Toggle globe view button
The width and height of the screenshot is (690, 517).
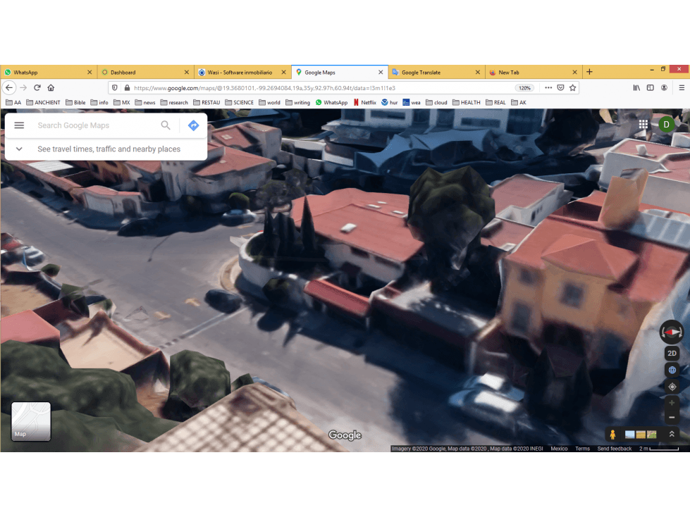coord(672,370)
